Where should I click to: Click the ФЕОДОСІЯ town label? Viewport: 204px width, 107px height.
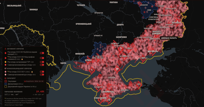124,90
